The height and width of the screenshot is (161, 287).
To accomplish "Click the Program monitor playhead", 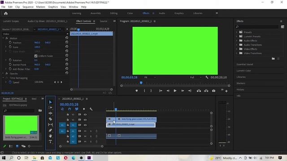I will pos(141,83).
